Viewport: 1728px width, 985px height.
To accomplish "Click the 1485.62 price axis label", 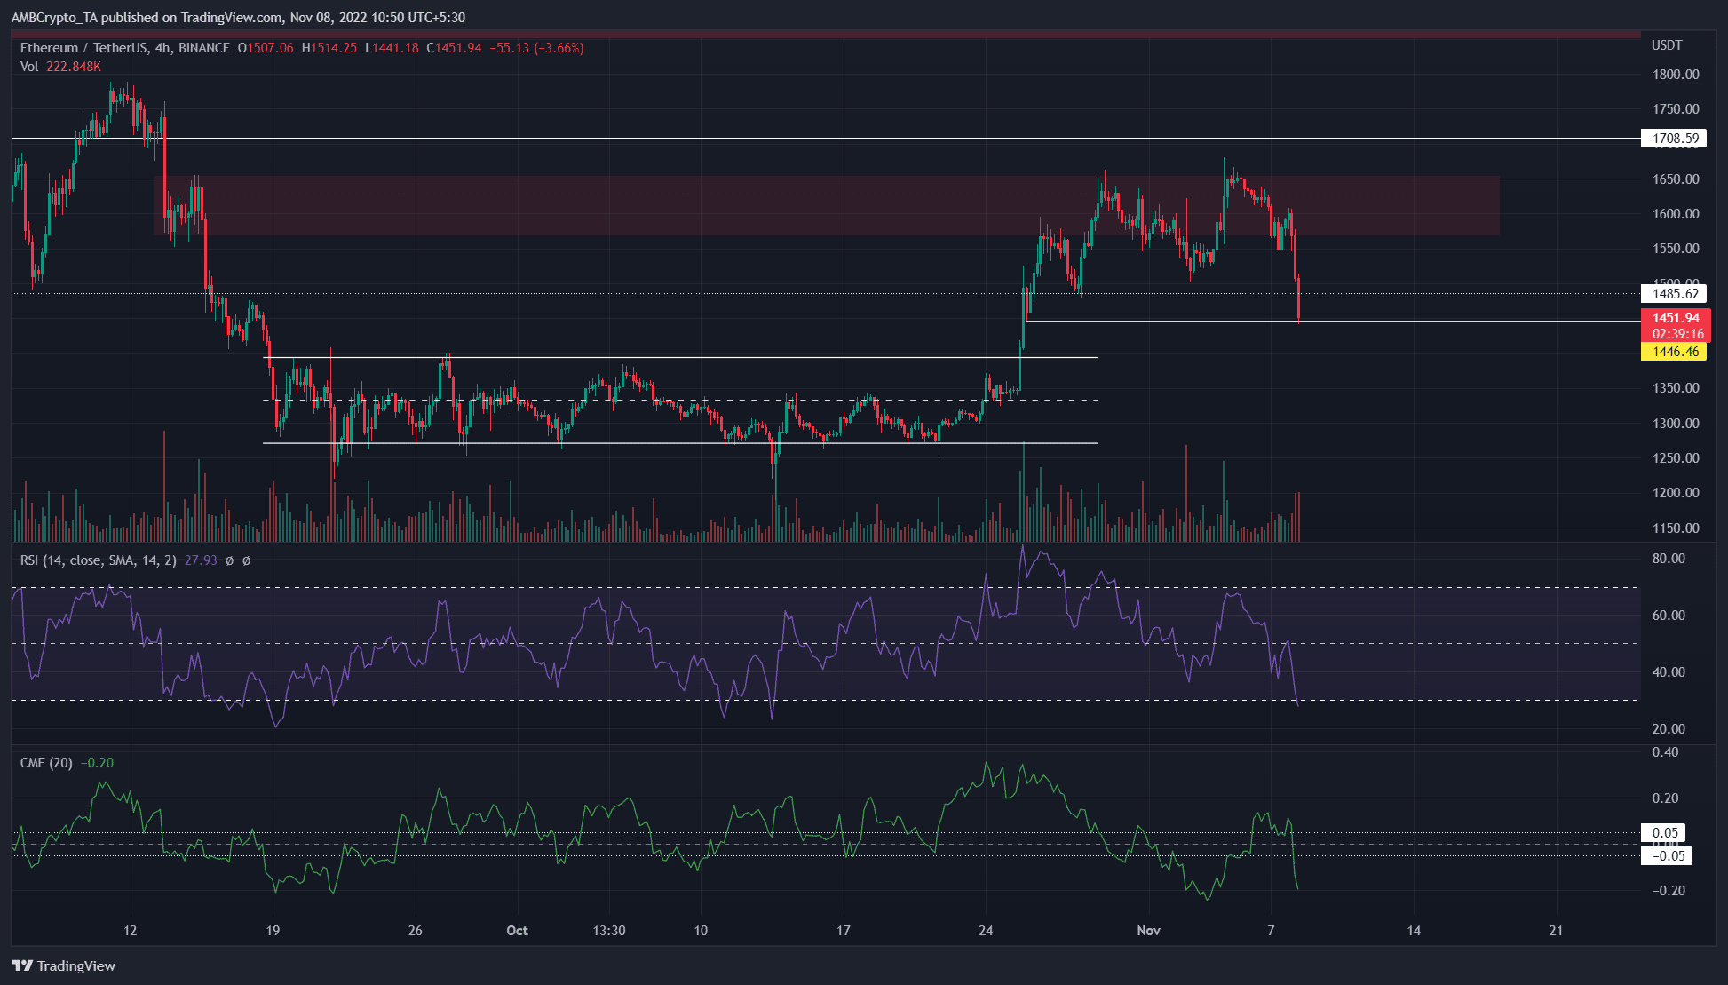I will point(1674,294).
